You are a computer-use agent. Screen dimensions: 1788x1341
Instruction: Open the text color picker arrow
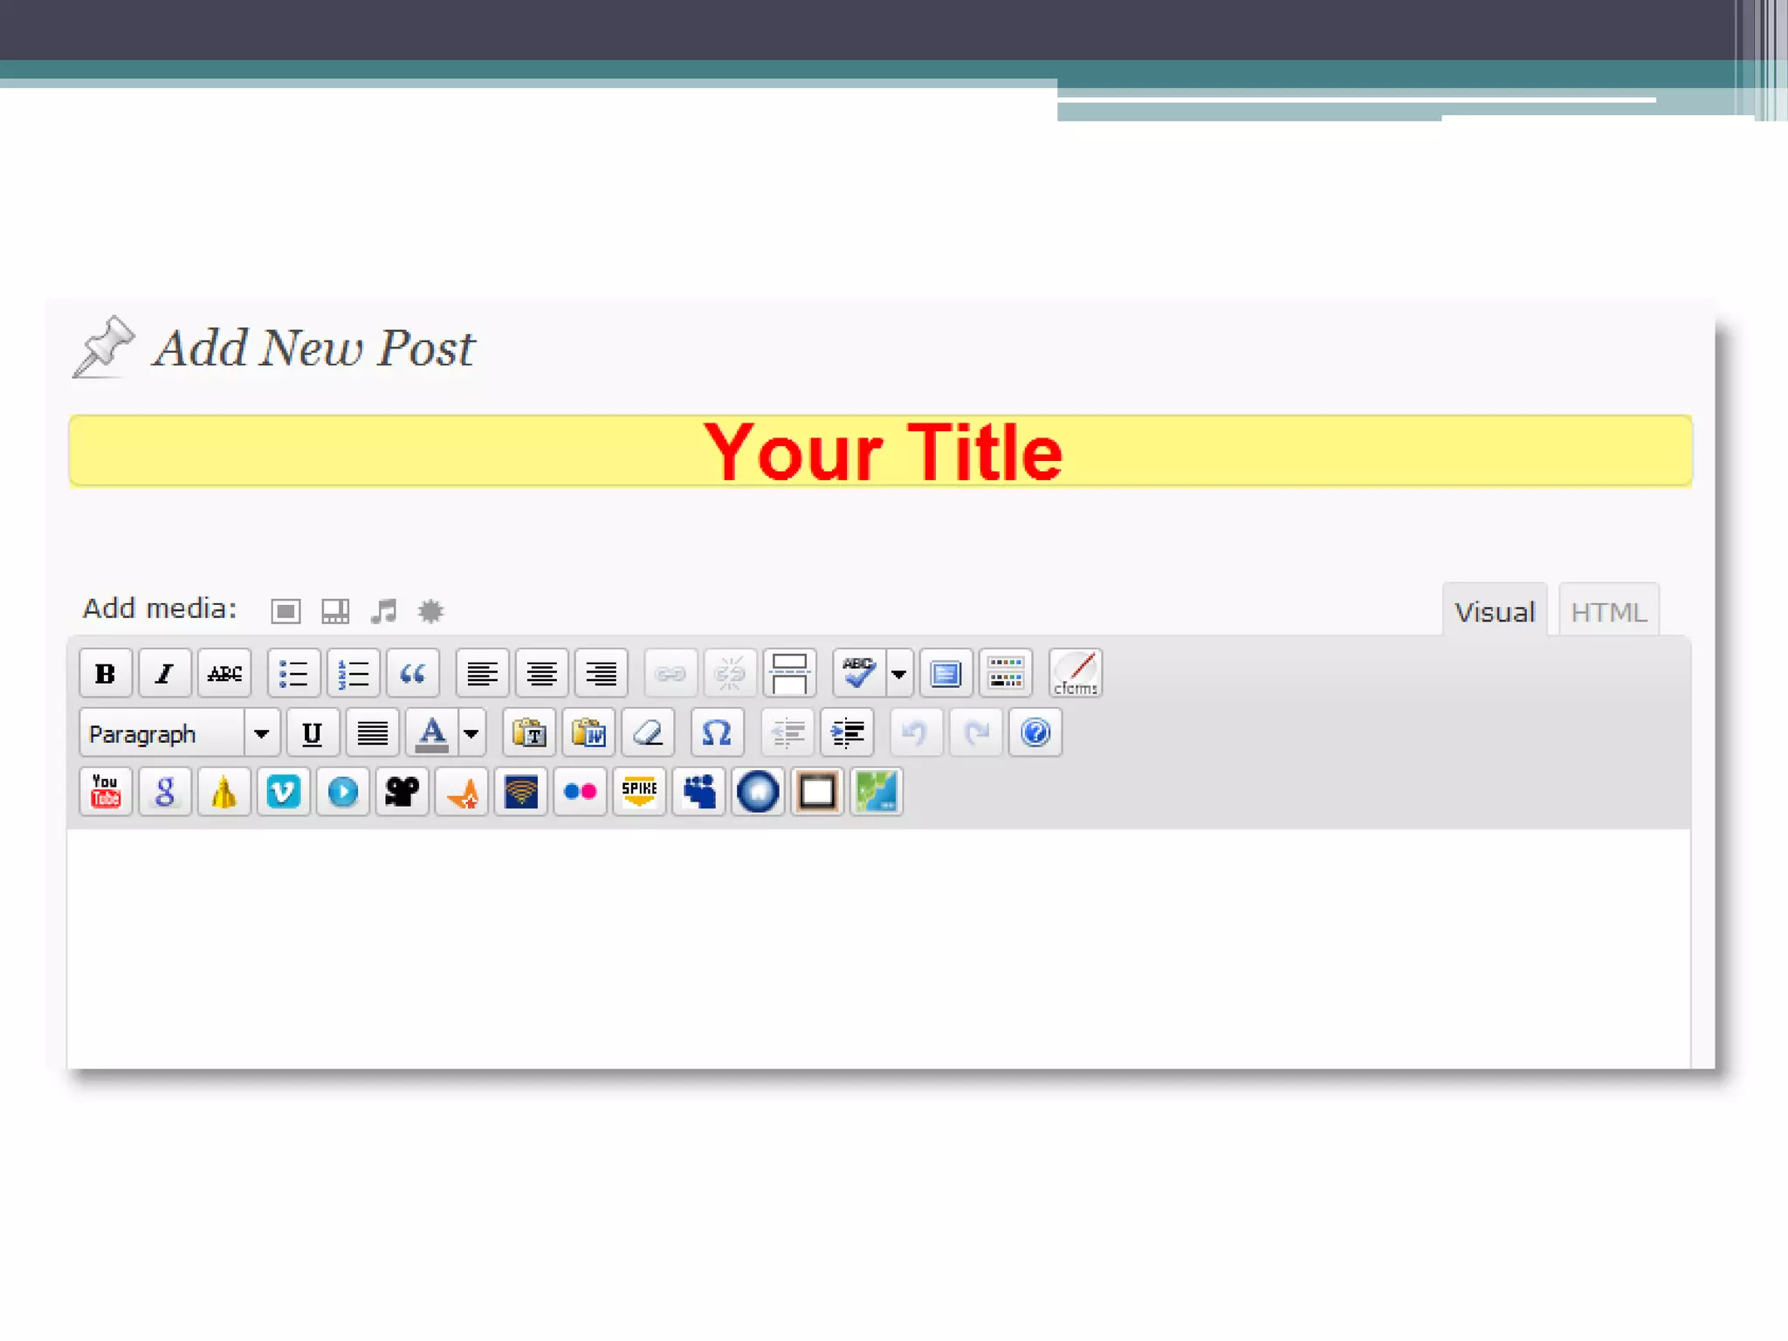click(471, 732)
